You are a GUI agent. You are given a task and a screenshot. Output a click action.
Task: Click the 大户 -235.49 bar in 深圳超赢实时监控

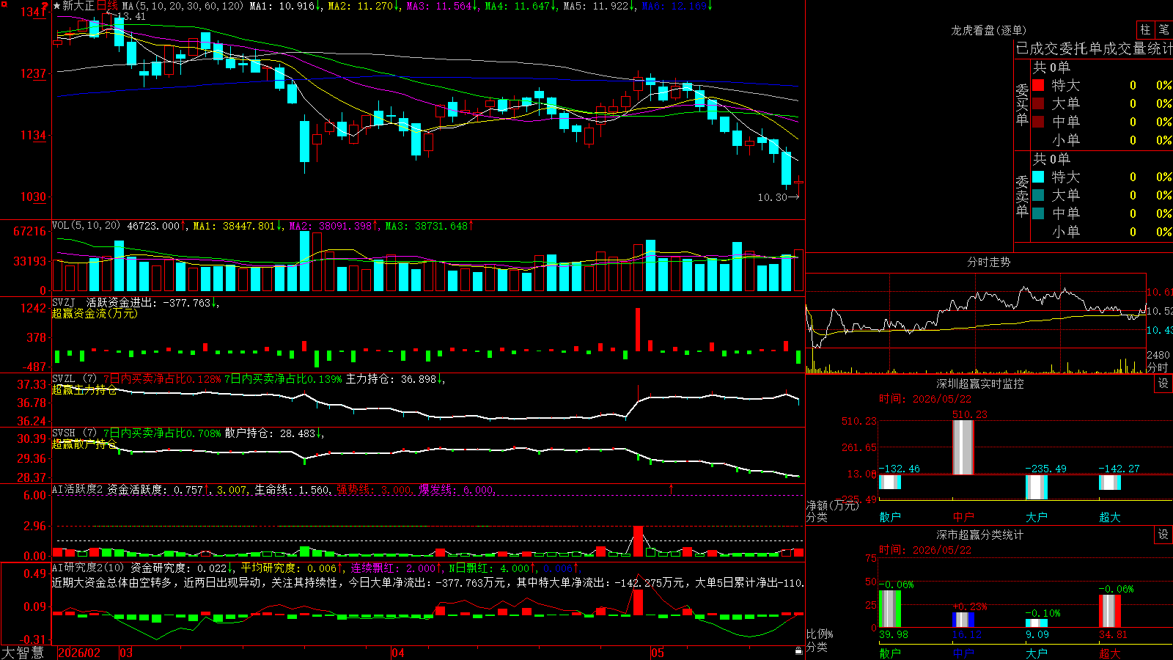pos(1037,487)
